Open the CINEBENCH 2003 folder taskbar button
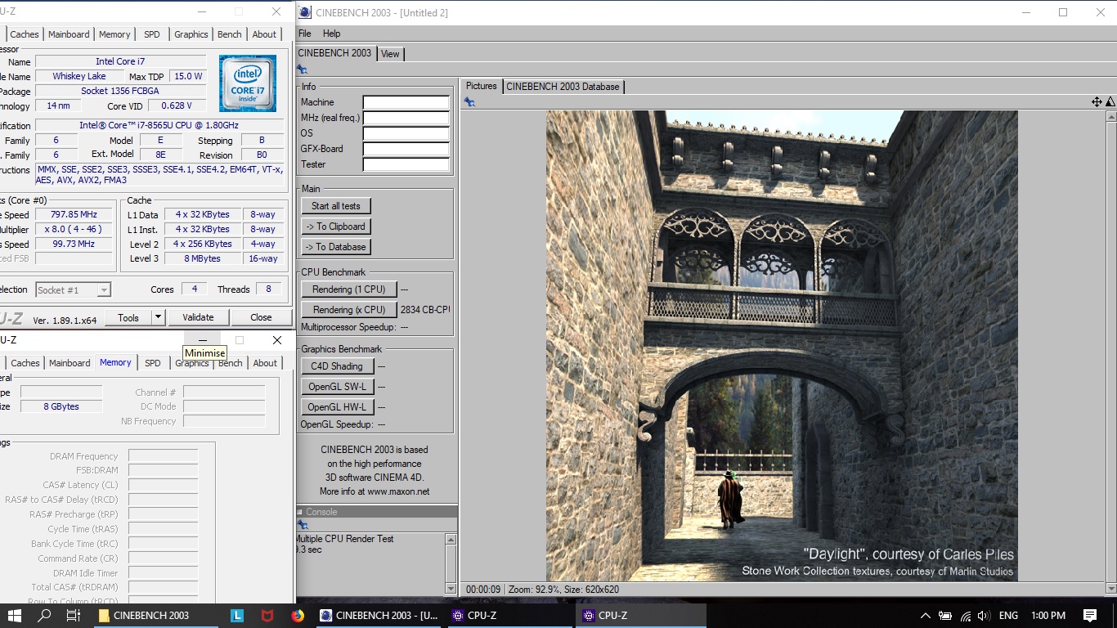1117x628 pixels. point(155,616)
